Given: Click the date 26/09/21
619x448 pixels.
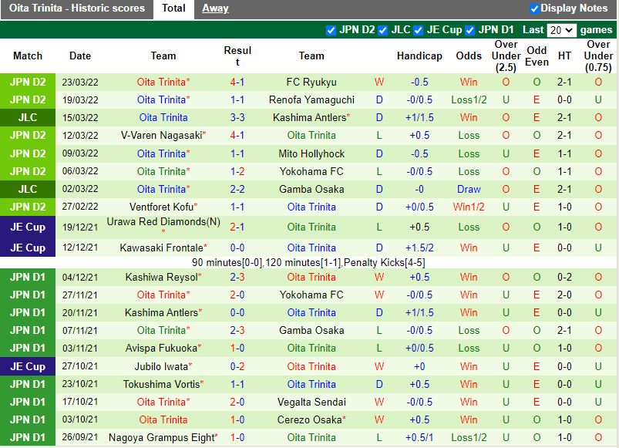Looking at the screenshot, I should click(x=80, y=438).
